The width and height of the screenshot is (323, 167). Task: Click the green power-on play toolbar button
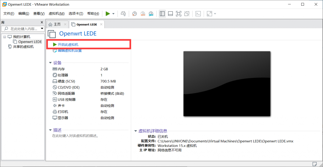pyautogui.click(x=108, y=14)
